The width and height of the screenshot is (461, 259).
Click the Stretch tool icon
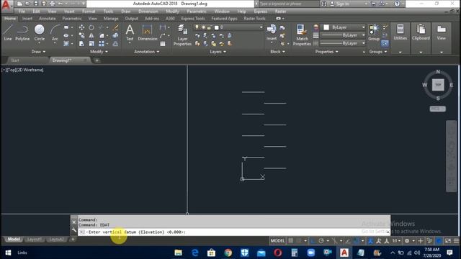pyautogui.click(x=81, y=44)
